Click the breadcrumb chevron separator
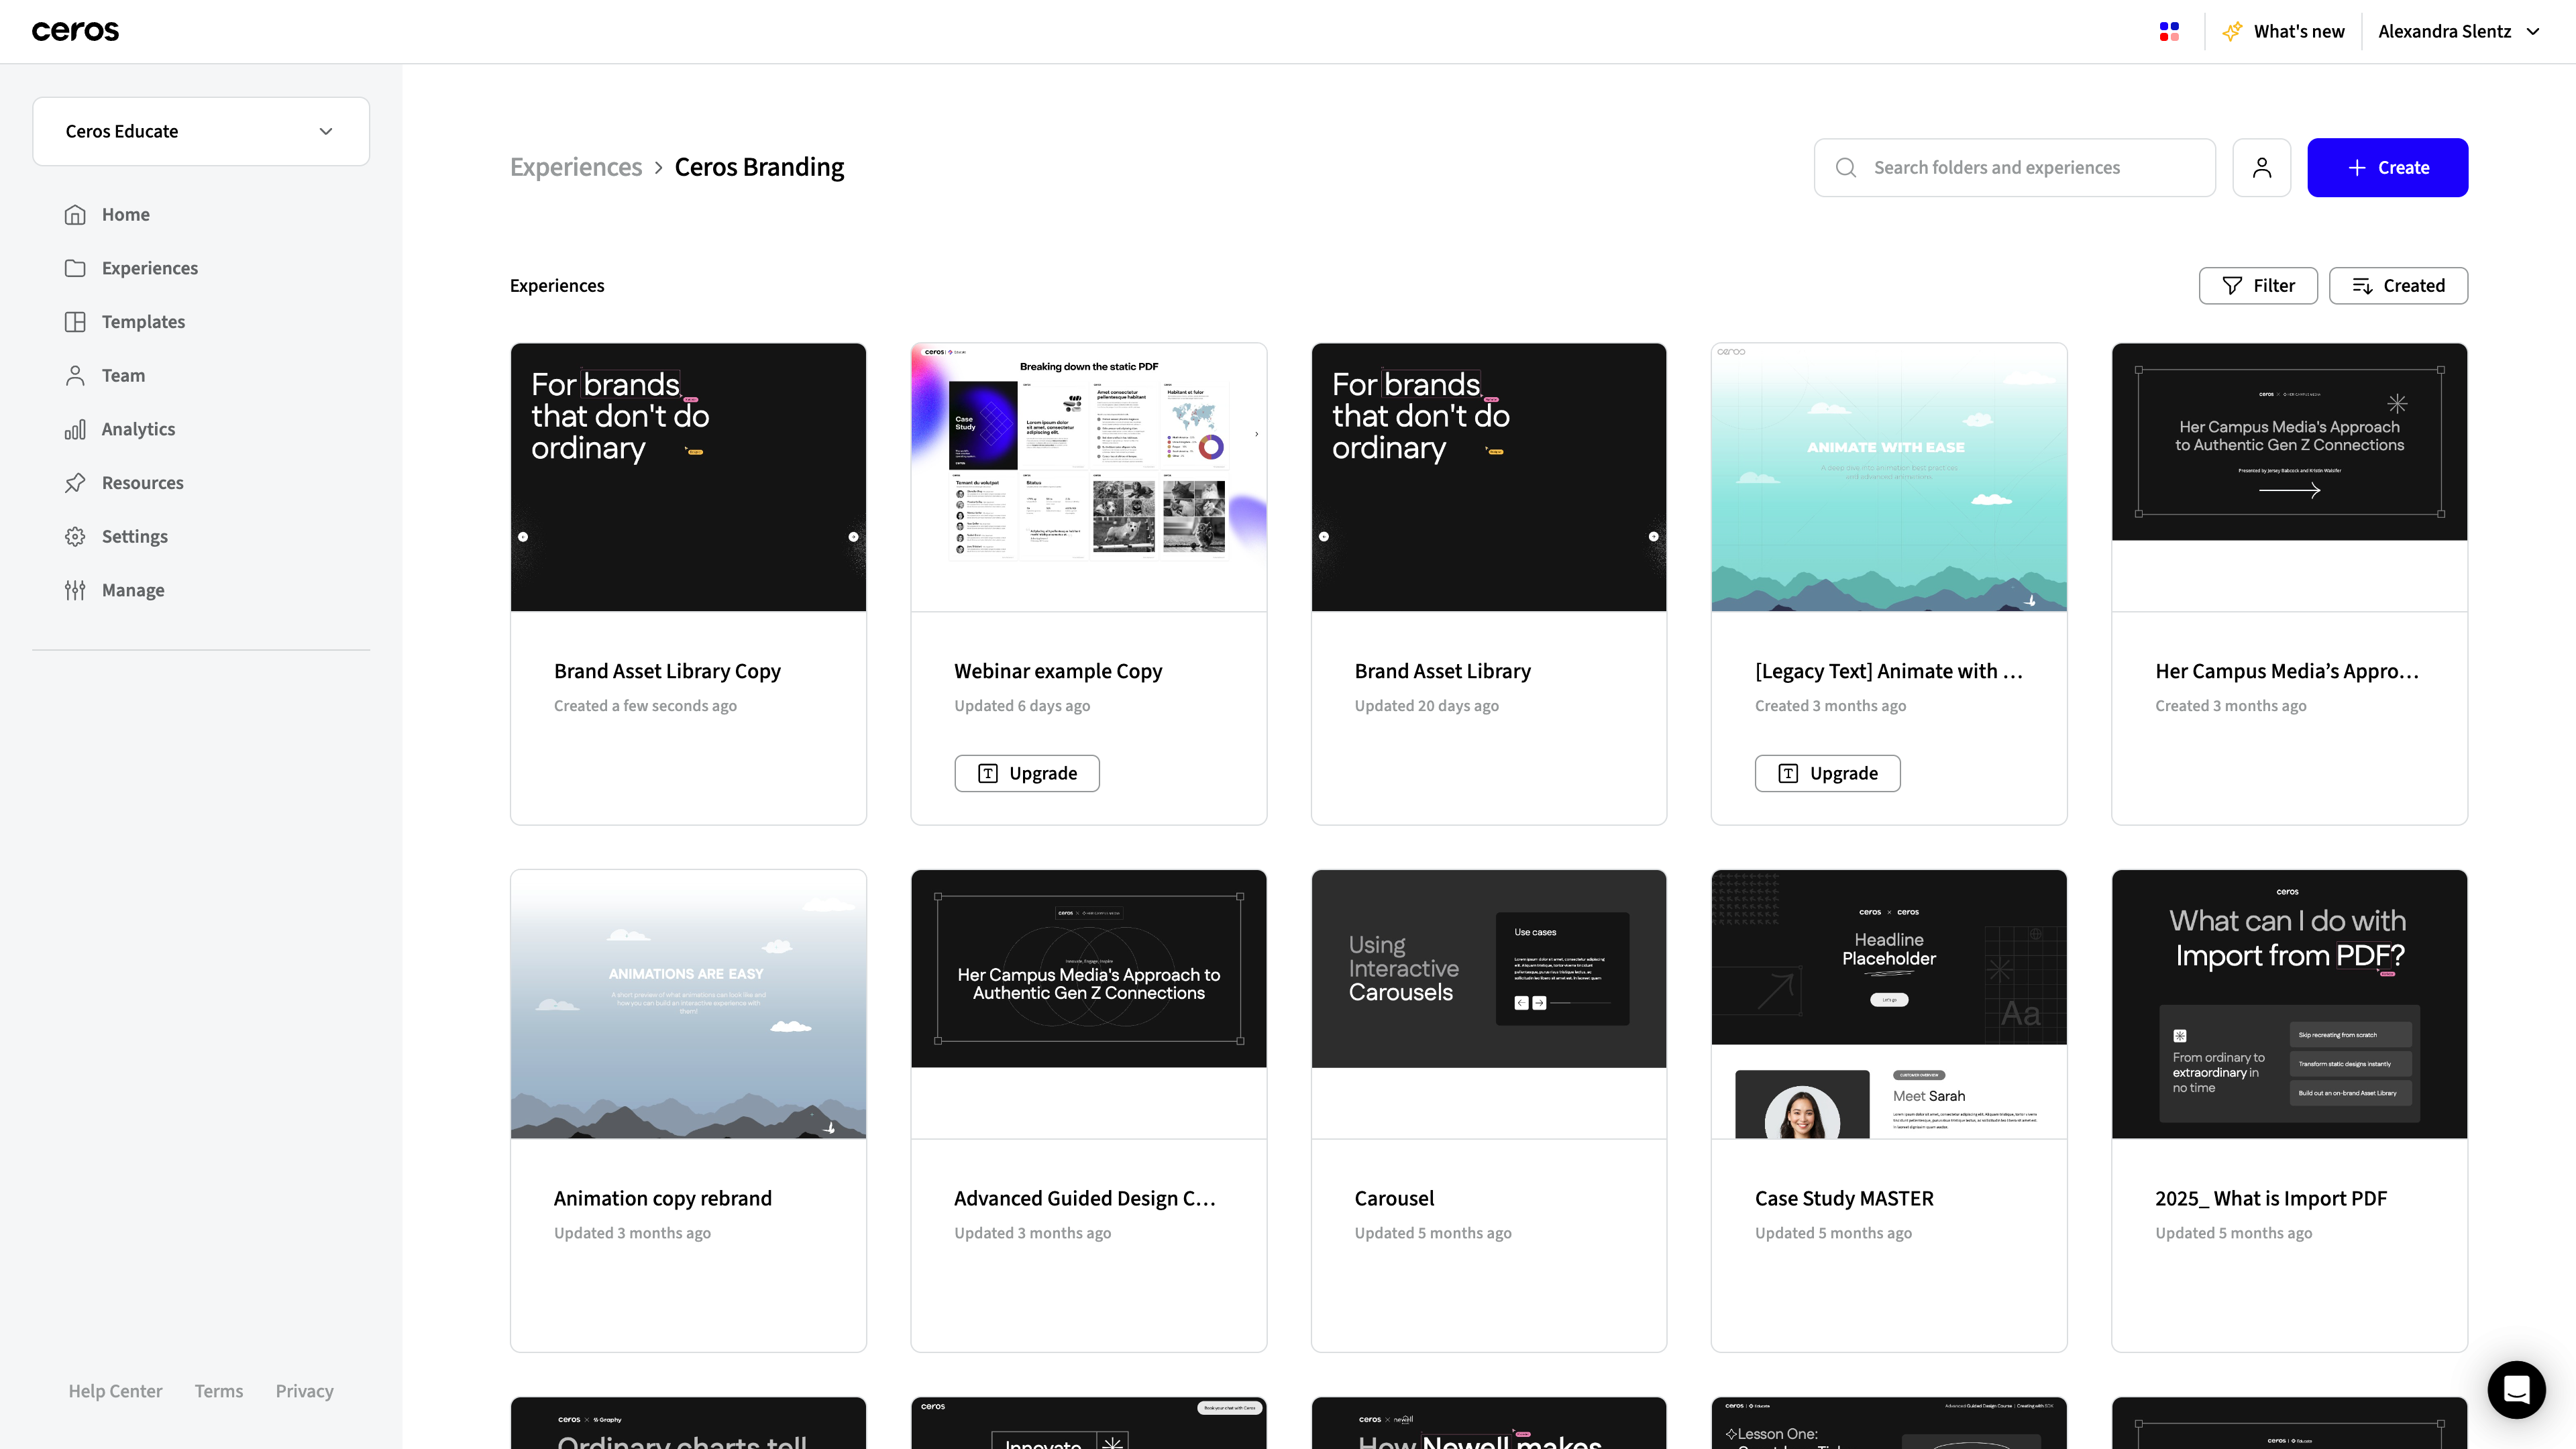The width and height of the screenshot is (2576, 1449). click(658, 168)
